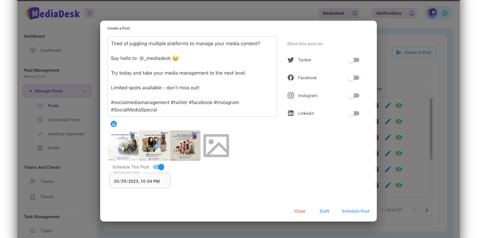Click the first row's edit pencil icon
Image resolution: width=477 pixels, height=238 pixels.
pyautogui.click(x=388, y=106)
